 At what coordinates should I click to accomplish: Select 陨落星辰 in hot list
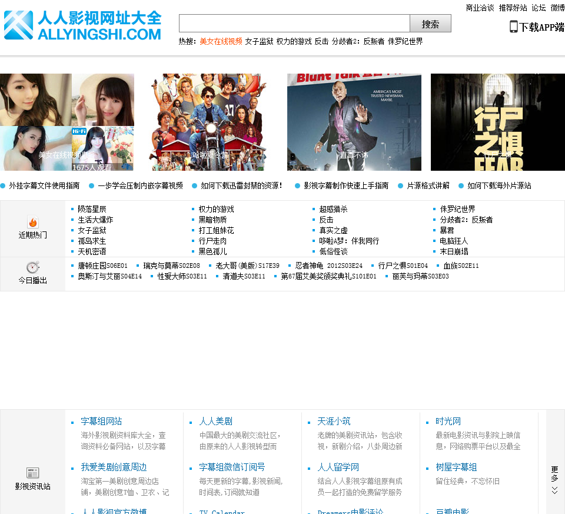pyautogui.click(x=92, y=209)
